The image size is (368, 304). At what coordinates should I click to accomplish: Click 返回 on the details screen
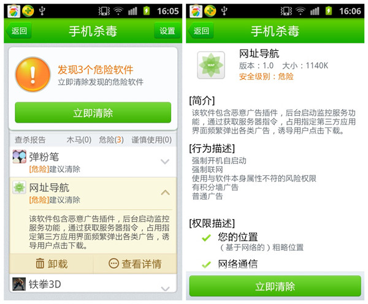[201, 31]
